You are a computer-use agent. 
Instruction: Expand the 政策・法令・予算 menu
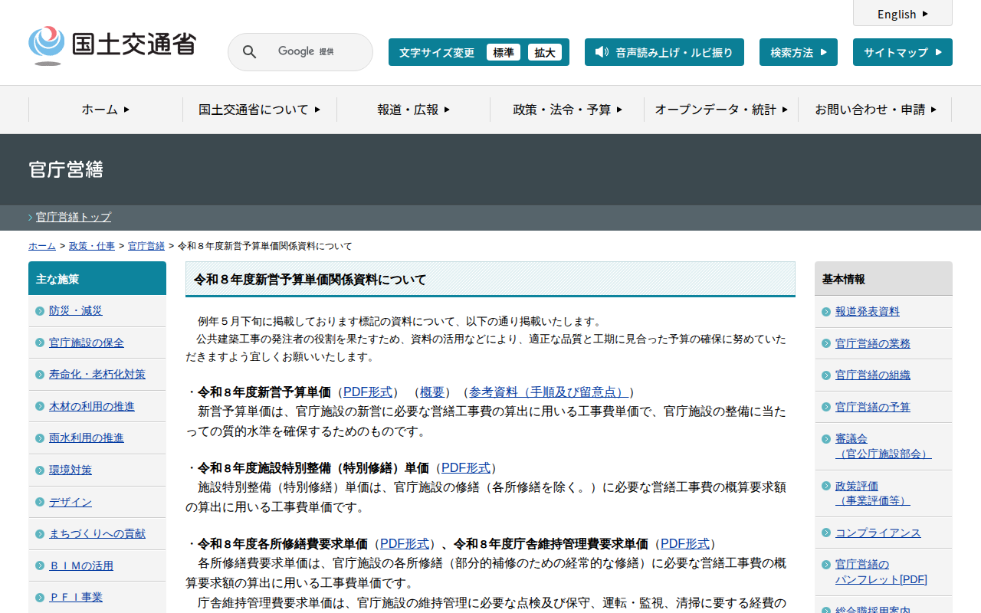567,110
